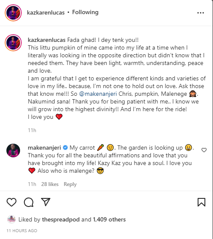Click the 11 HOURS AGO post timestamp
This screenshot has width=213, height=239.
click(22, 230)
